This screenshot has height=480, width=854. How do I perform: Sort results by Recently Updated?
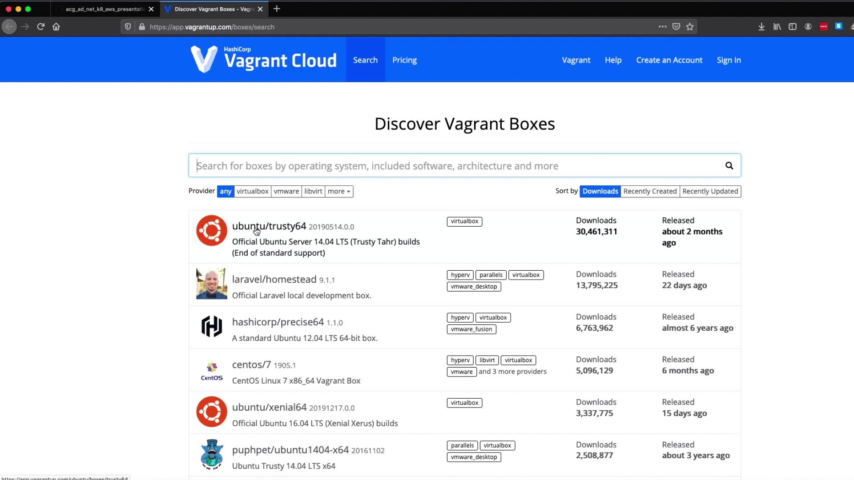pos(710,191)
